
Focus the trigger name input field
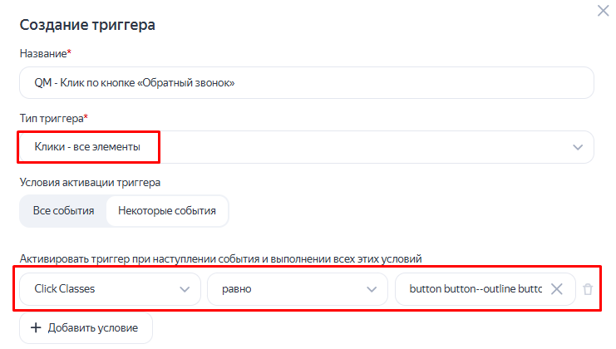(307, 83)
